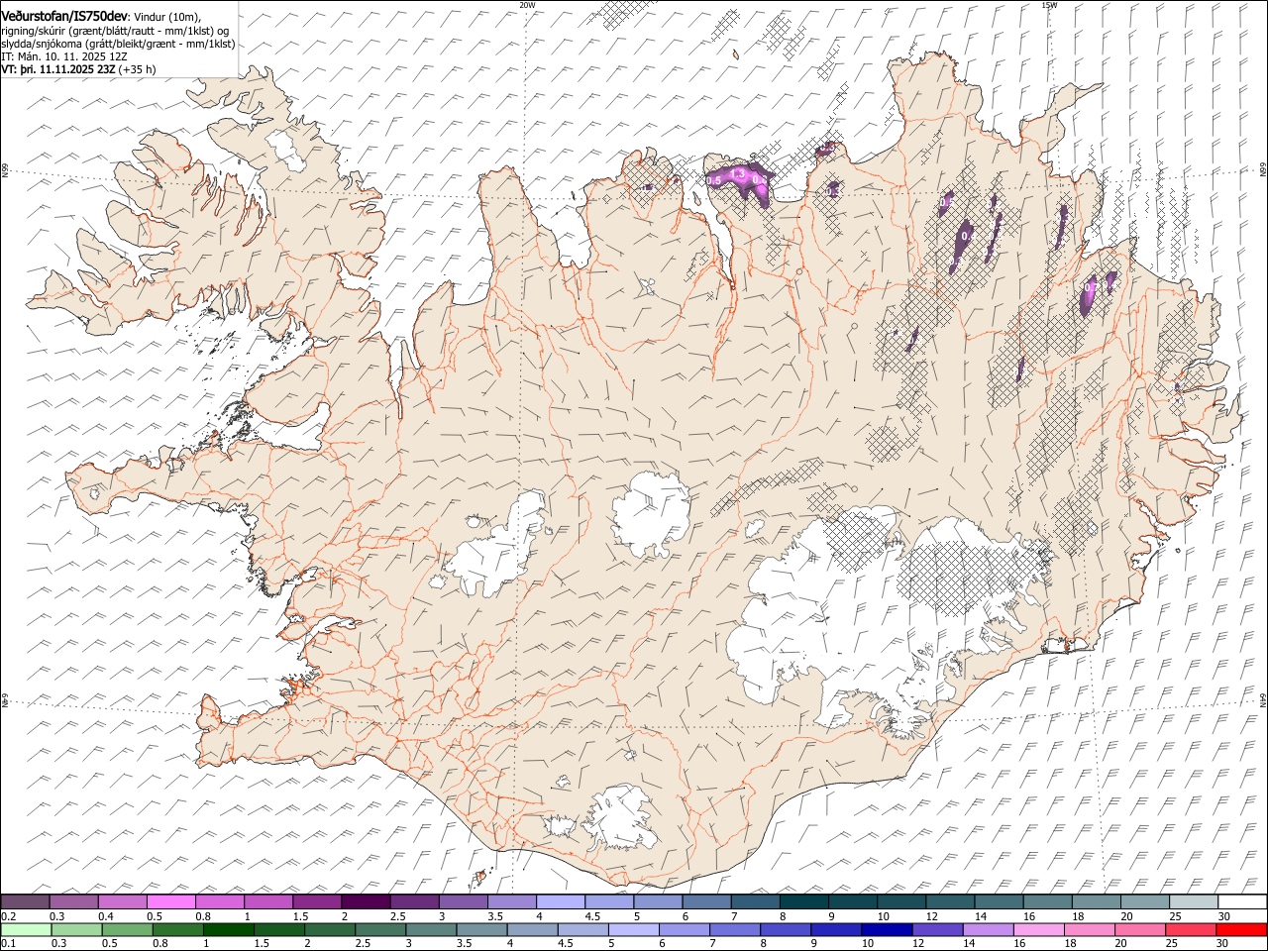Screen dimensions: 1268x951
Task: Click the upper legend swatch labeled 0.8
Action: tap(219, 901)
